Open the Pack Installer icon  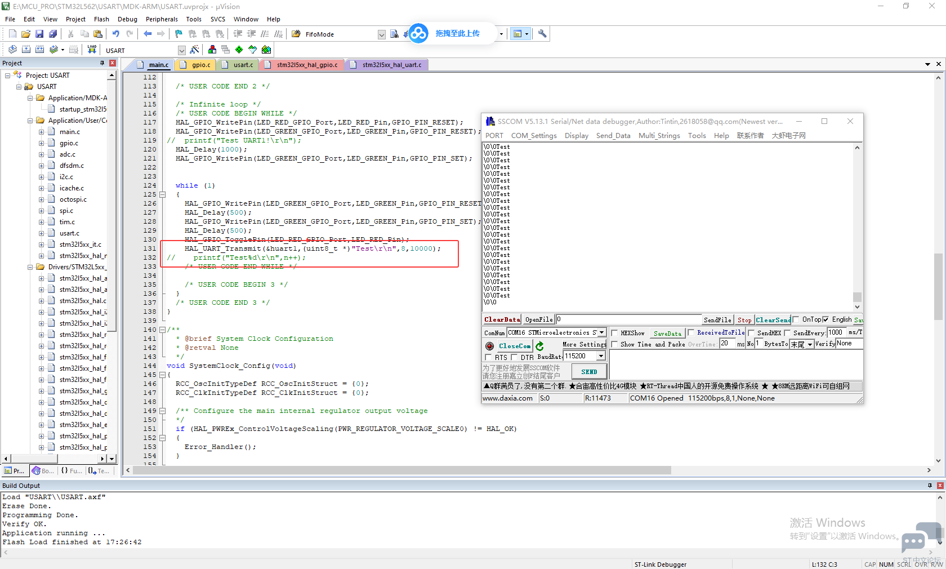[266, 50]
